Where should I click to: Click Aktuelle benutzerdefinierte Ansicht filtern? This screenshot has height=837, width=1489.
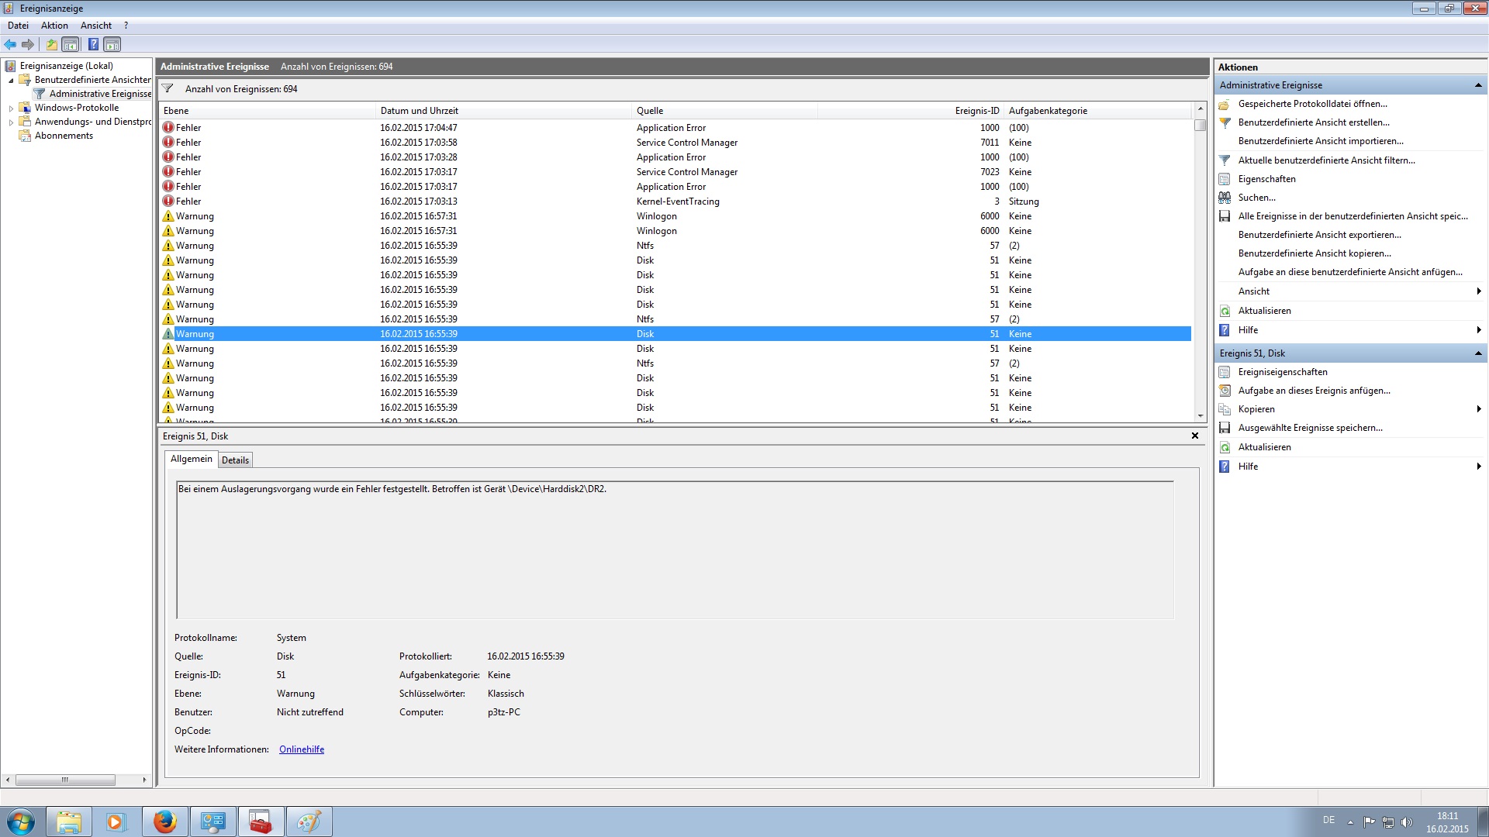1326,160
